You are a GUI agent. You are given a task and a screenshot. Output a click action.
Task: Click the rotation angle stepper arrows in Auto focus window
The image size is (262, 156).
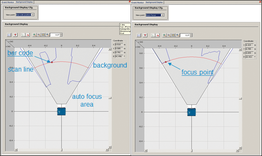coord(191,35)
